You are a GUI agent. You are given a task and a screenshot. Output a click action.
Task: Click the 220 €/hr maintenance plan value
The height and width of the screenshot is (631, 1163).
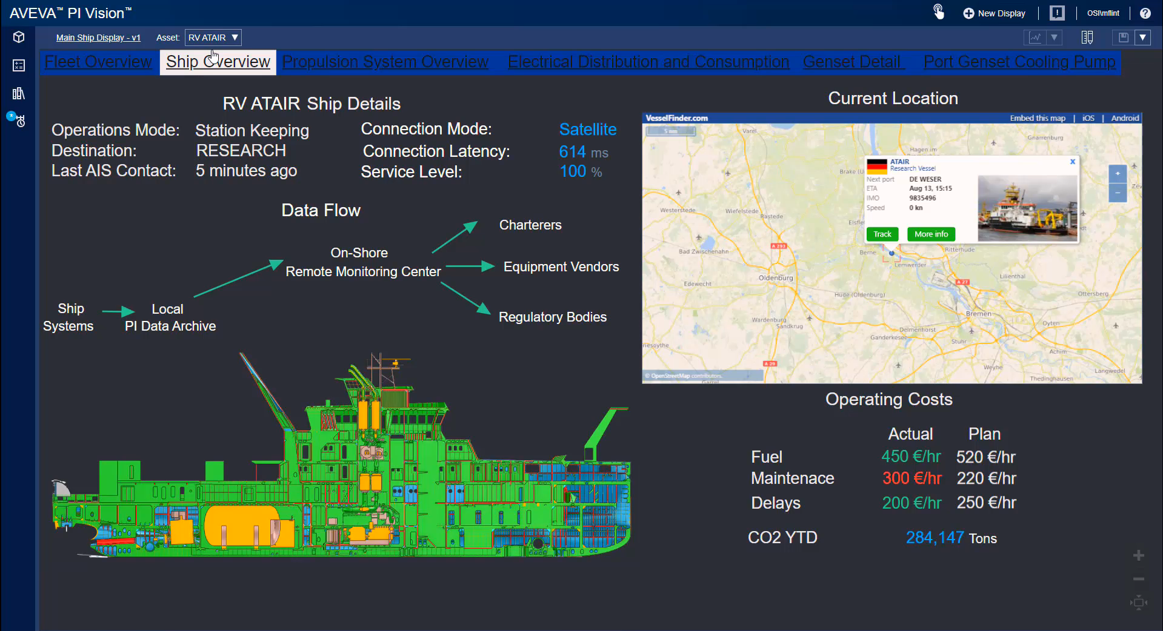click(x=987, y=478)
